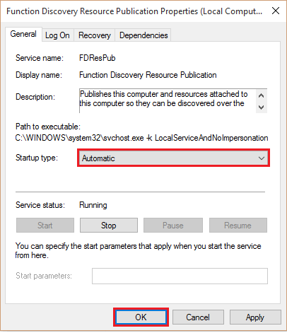Click the display name 'Function Discovery Resource Publication'
This screenshot has height=333, width=287.
[148, 75]
